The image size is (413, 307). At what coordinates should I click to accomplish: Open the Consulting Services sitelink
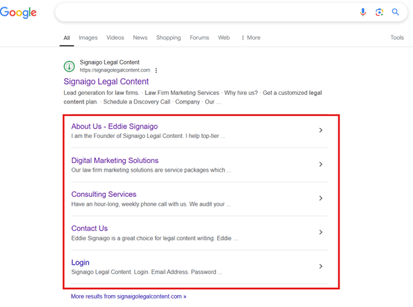coord(104,194)
